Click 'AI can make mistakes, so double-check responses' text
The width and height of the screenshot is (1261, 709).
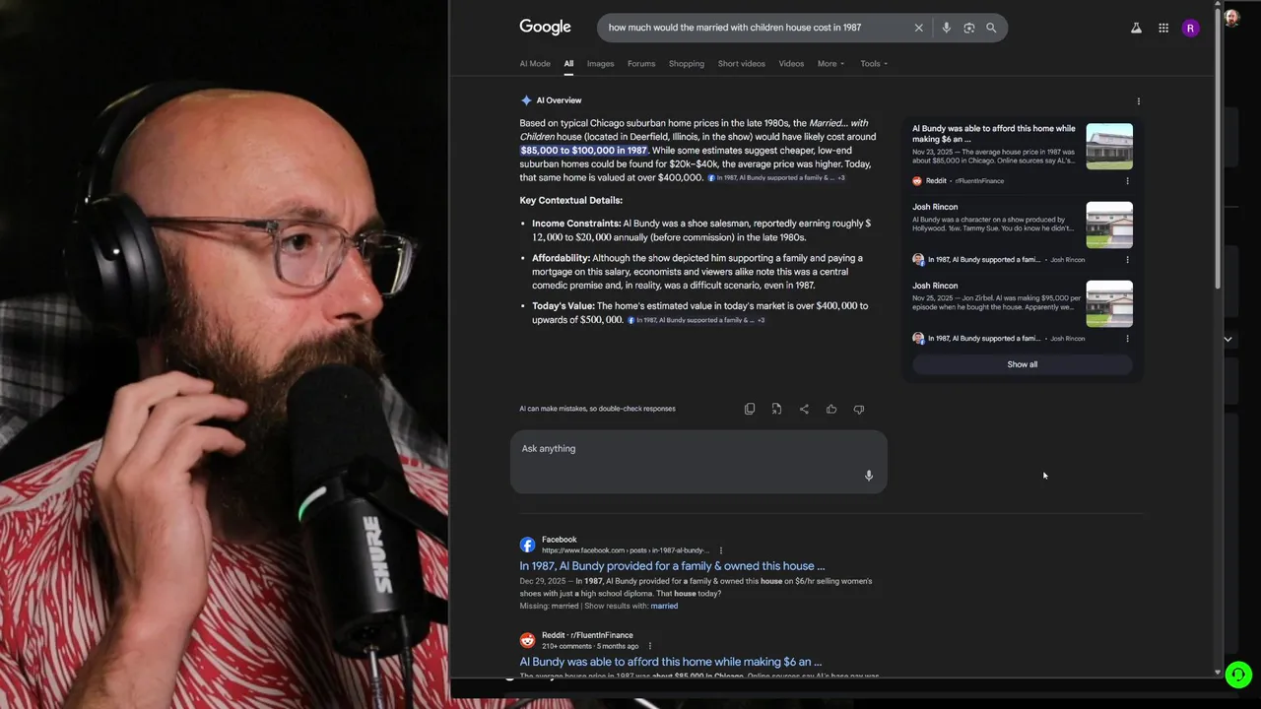point(597,409)
